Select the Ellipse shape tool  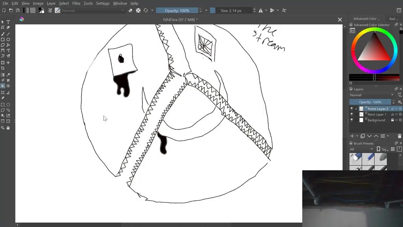[x=8, y=39]
